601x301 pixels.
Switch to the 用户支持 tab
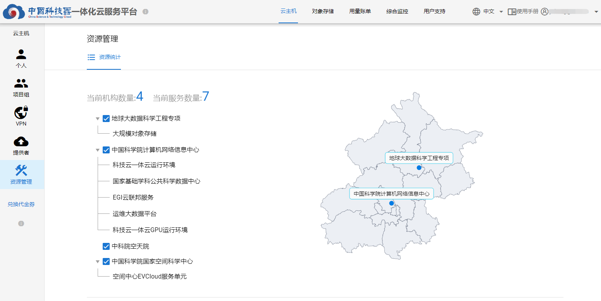[x=434, y=11]
